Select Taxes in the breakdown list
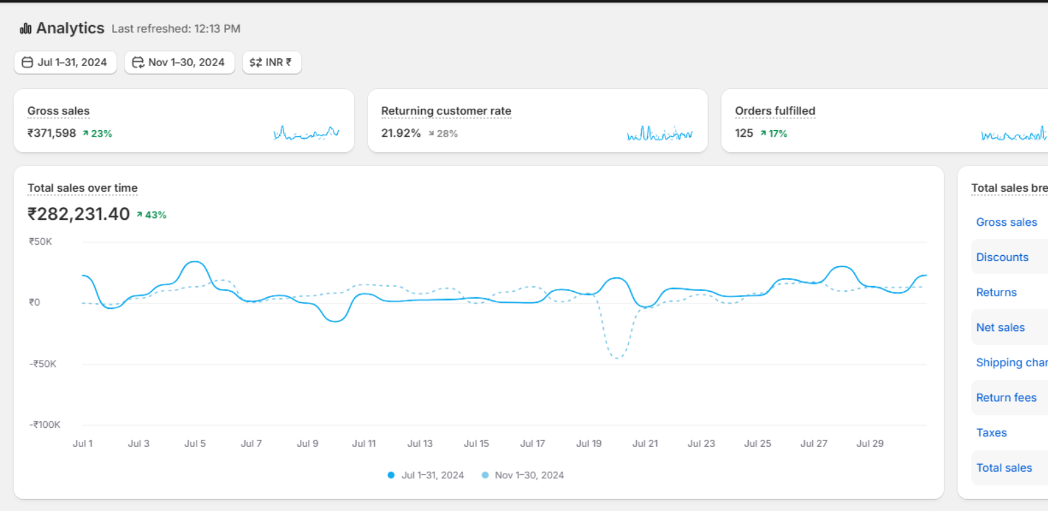 (x=991, y=432)
